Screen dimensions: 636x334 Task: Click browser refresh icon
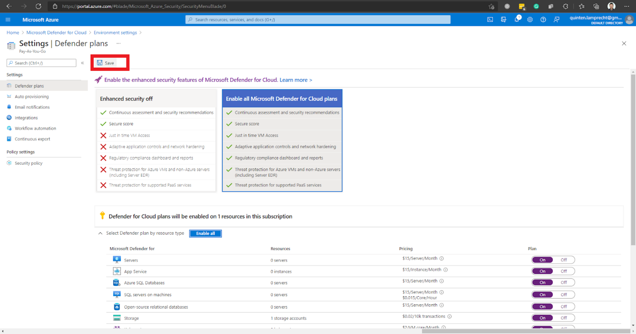pyautogui.click(x=38, y=6)
